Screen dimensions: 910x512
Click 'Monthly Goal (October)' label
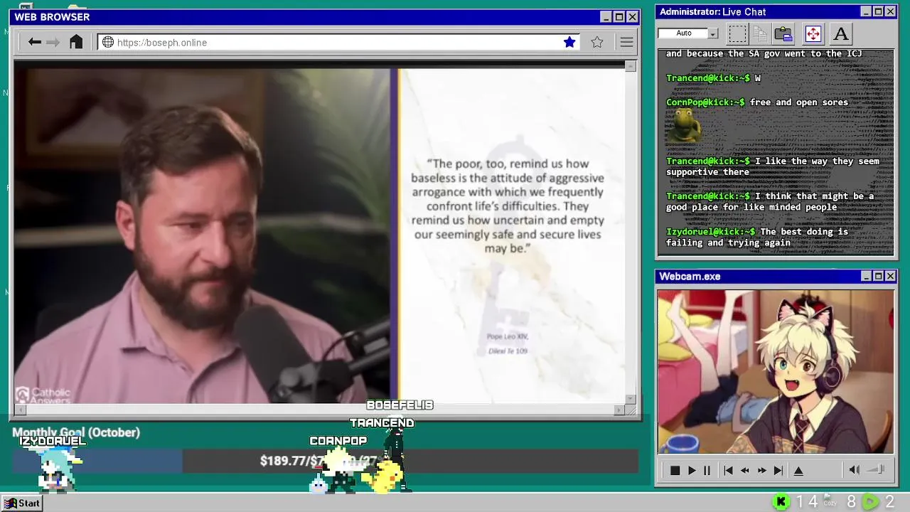tap(76, 432)
